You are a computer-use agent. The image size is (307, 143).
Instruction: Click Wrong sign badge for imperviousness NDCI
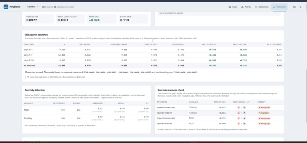point(264,118)
